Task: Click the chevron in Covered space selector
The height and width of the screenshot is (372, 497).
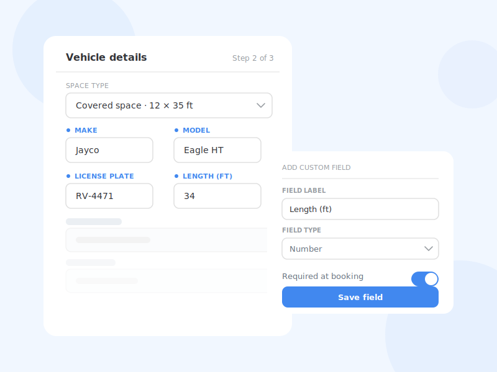Action: (x=260, y=105)
